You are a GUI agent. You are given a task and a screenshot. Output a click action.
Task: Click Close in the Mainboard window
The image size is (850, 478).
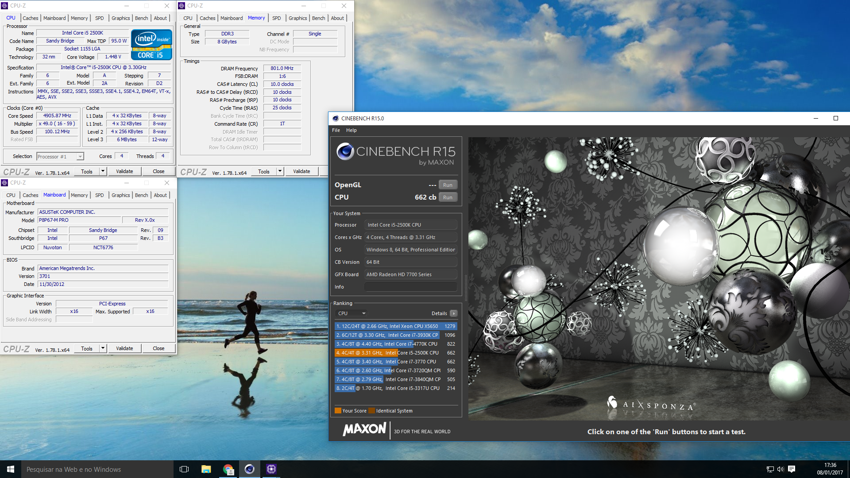pos(158,348)
